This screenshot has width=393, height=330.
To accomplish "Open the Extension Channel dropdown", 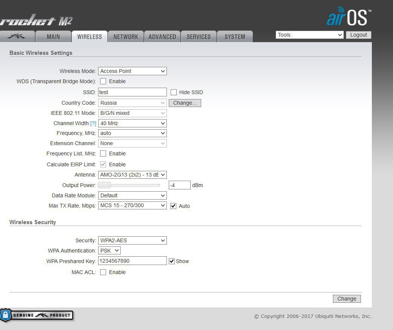I will coord(133,143).
